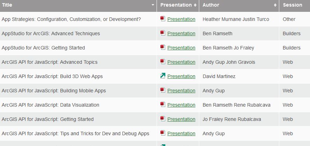This screenshot has height=146, width=310.
Task: Sort by Author column header arrows
Action: 275,5
